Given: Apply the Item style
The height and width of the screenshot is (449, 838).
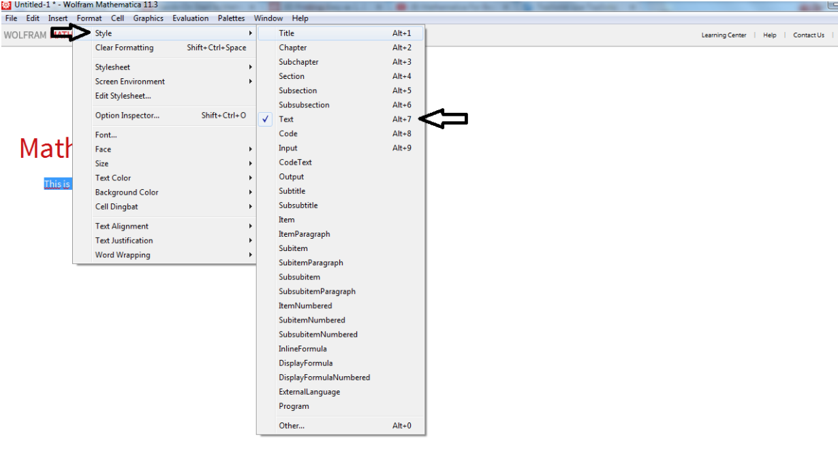Looking at the screenshot, I should point(341,220).
